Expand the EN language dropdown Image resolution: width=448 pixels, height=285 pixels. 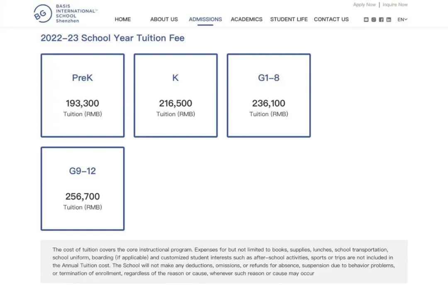402,20
